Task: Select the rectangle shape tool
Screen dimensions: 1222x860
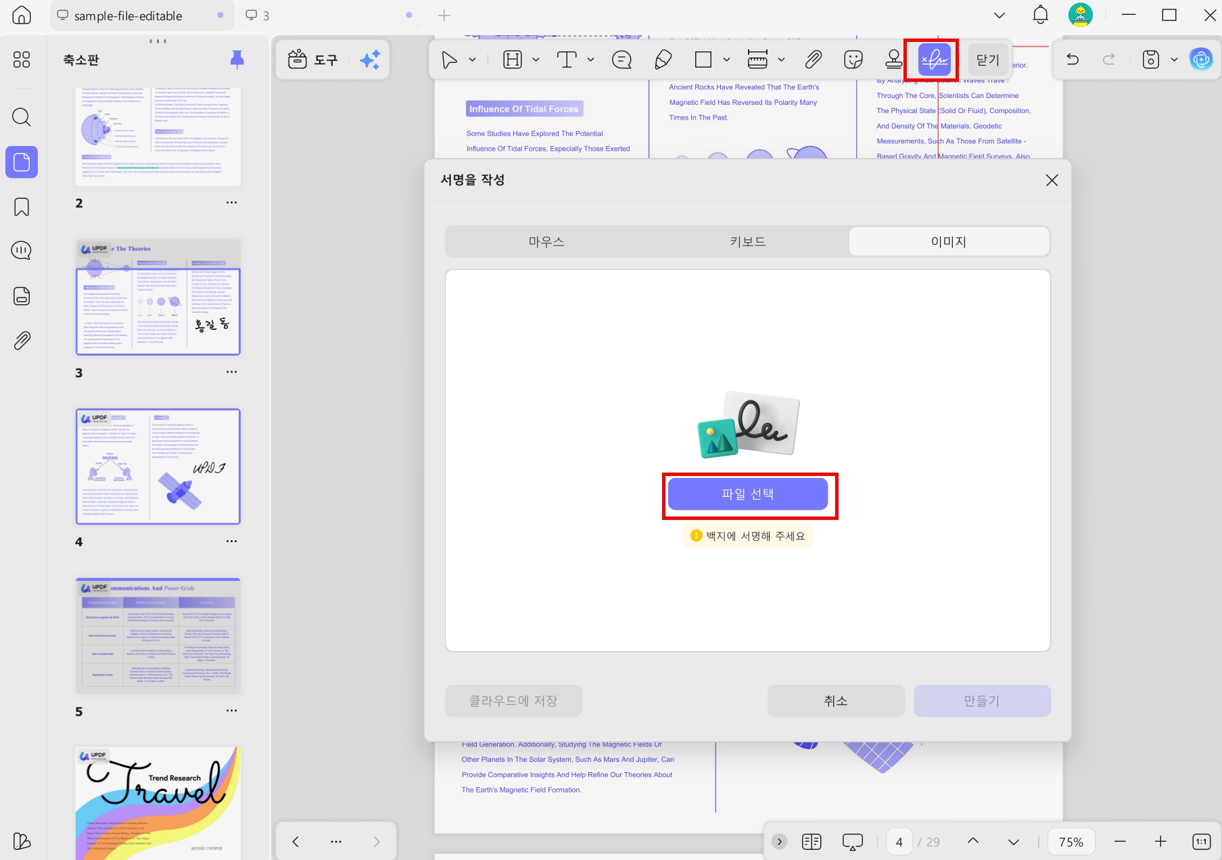Action: pos(703,59)
